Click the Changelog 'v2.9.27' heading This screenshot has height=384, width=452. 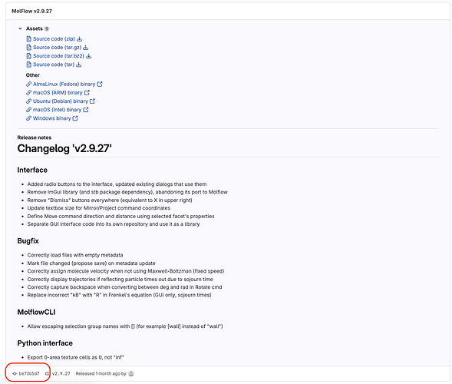64,148
